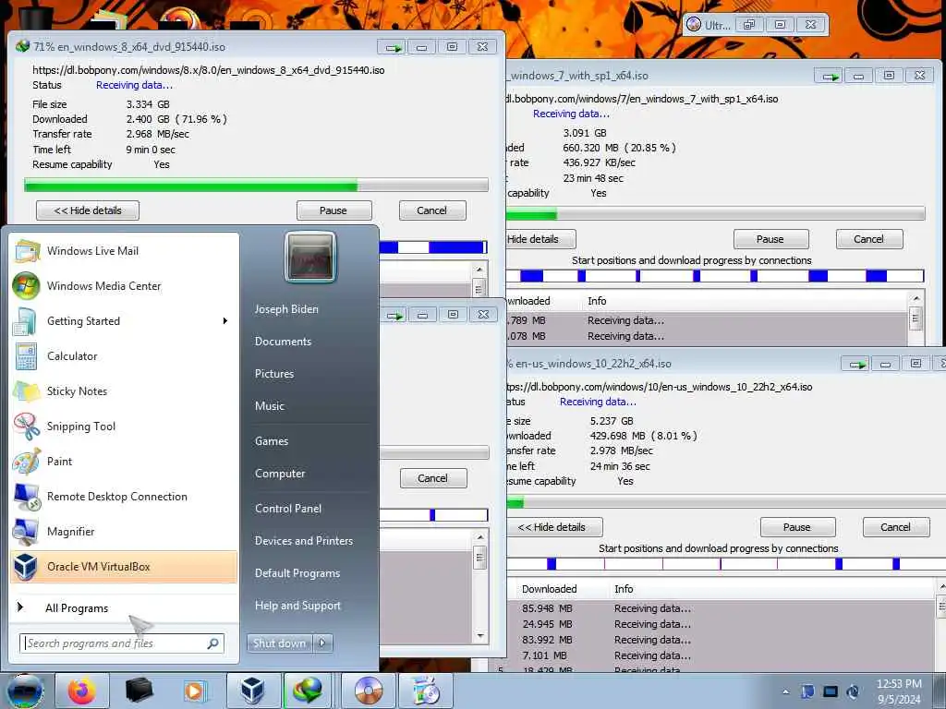946x709 pixels.
Task: Click the Windows 8 download progress bar
Action: point(256,185)
